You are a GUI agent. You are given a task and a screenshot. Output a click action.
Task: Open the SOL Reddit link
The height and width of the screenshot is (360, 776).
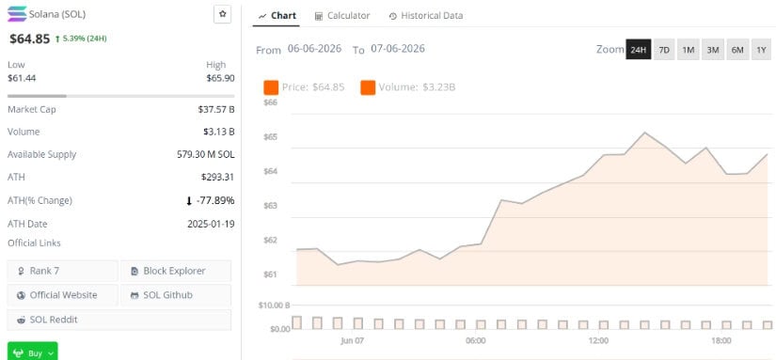coord(119,320)
